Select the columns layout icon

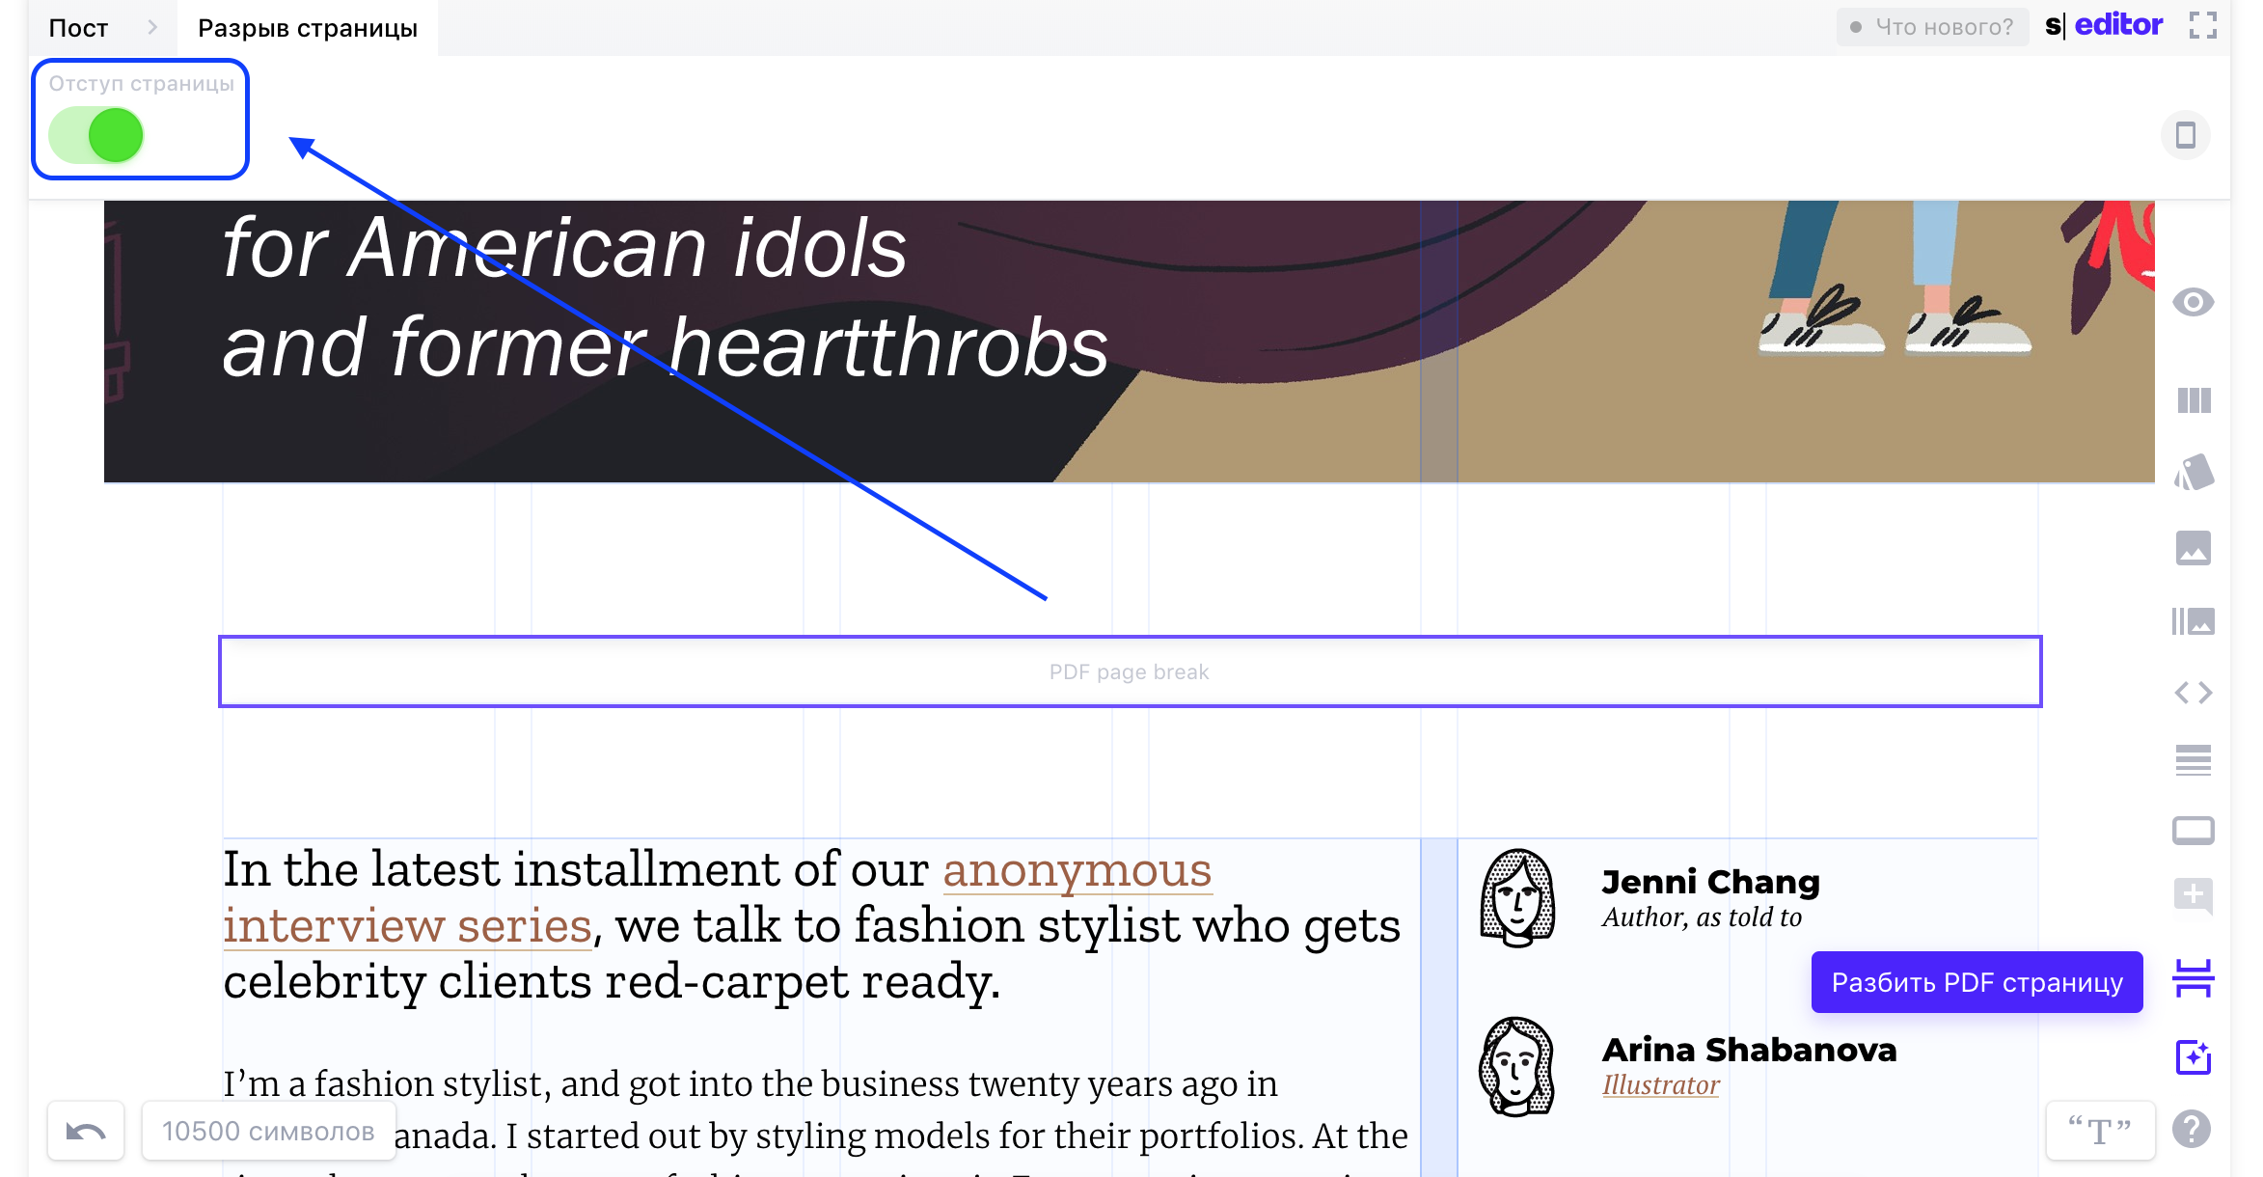click(x=2195, y=402)
